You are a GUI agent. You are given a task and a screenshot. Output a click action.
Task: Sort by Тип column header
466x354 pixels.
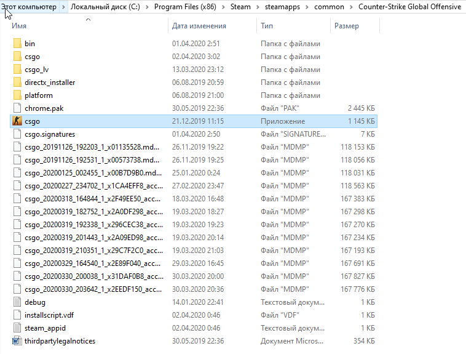[267, 26]
